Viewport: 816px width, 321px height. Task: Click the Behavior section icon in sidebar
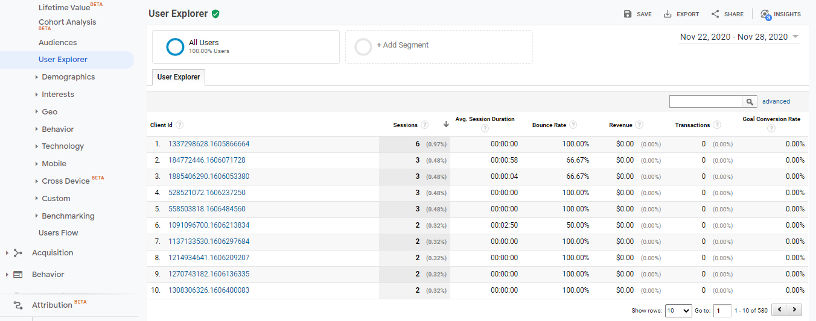tap(18, 275)
